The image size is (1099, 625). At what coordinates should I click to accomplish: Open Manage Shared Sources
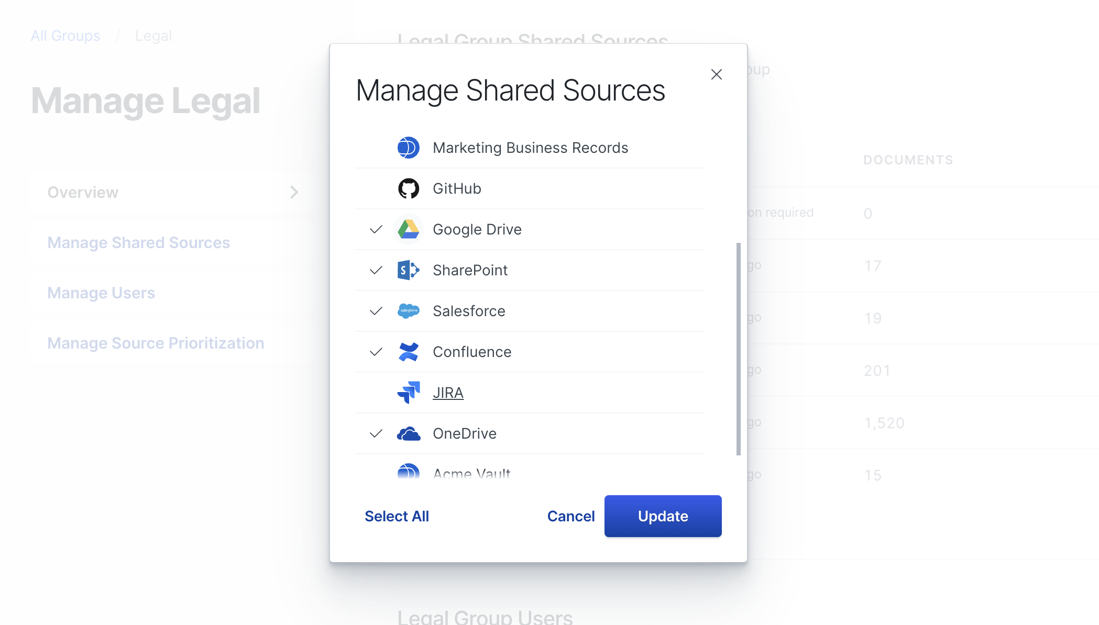[x=138, y=242]
